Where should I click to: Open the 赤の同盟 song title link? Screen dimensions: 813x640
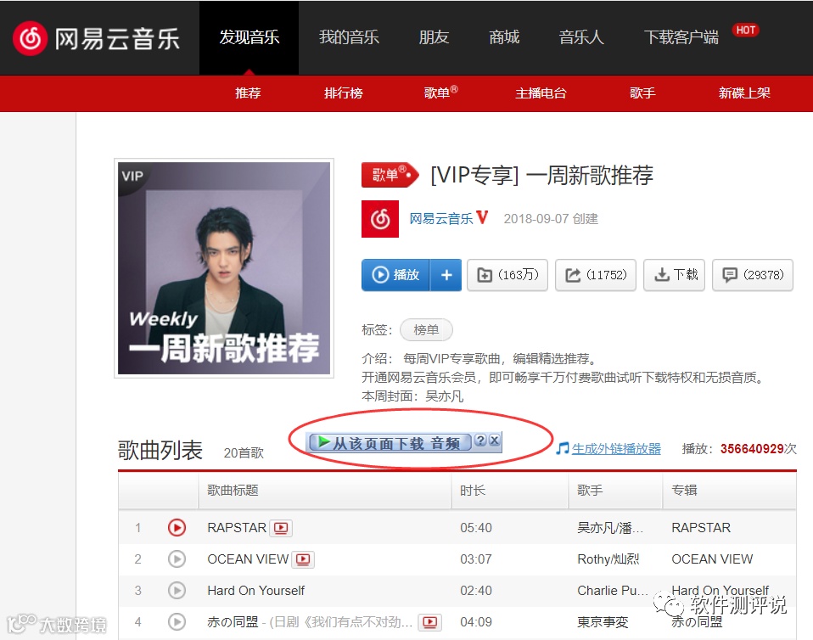[233, 622]
